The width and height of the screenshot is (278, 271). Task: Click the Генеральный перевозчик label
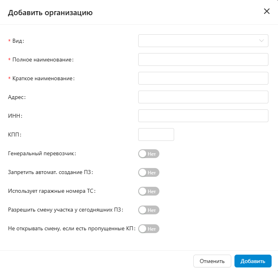pos(42,153)
